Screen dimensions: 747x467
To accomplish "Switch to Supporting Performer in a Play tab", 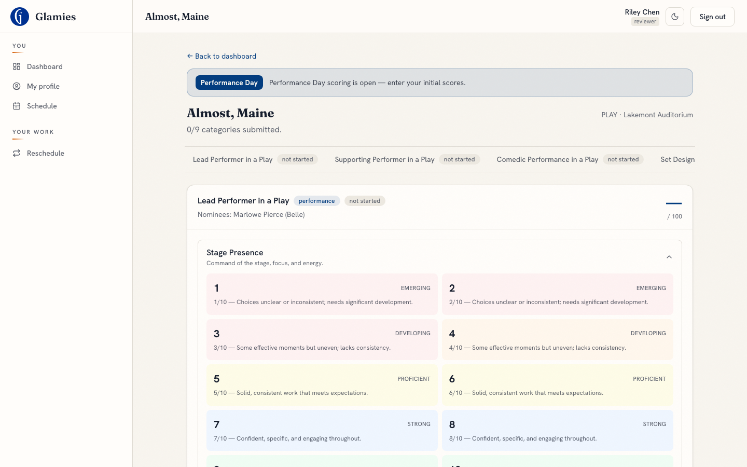I will [x=407, y=159].
